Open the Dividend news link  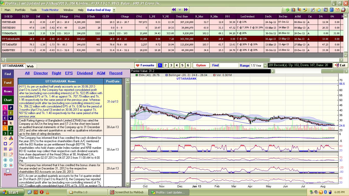[x=85, y=73]
